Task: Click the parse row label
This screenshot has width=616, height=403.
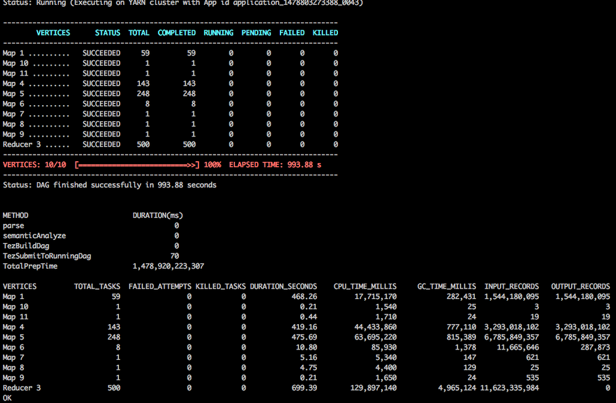Action: pyautogui.click(x=14, y=226)
